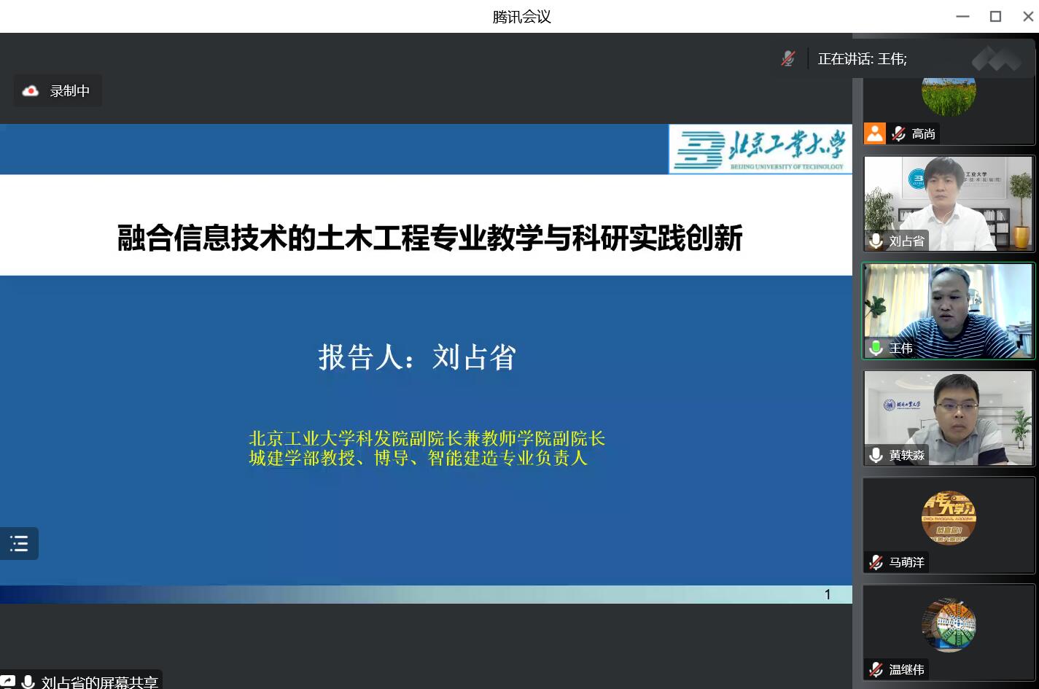Click the microphone icon beside 刘占省's name
This screenshot has width=1039, height=689.
coord(876,241)
